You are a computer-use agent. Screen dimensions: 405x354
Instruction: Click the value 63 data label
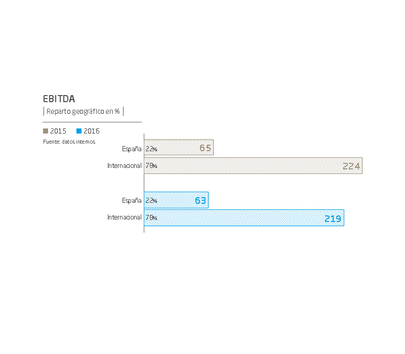[x=200, y=200]
